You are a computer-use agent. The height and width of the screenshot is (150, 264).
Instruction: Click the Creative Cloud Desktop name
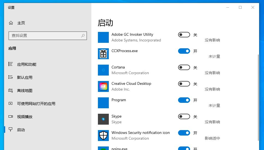pos(131,83)
